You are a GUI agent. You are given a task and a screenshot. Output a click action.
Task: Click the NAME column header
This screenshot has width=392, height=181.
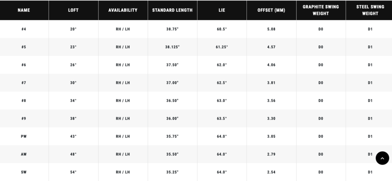tap(24, 10)
